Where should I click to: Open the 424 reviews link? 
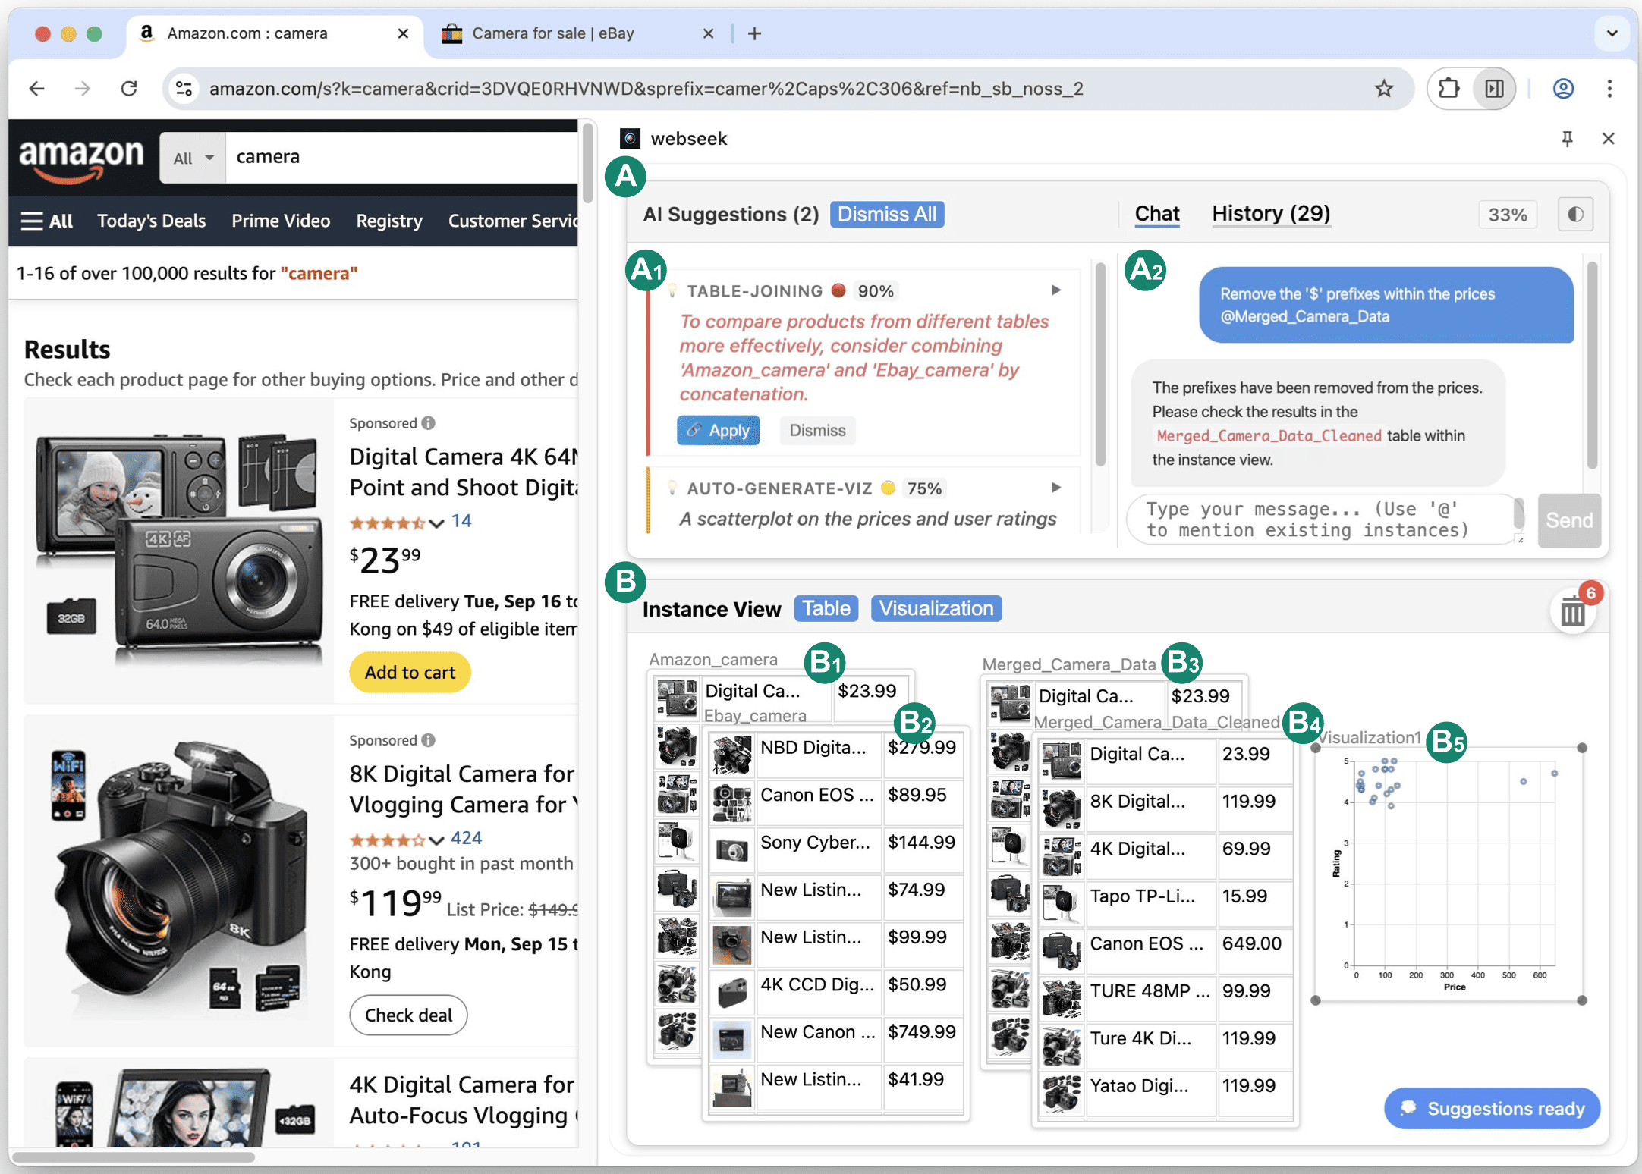click(x=466, y=838)
